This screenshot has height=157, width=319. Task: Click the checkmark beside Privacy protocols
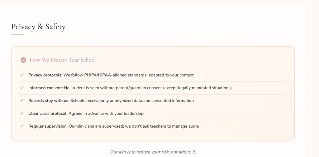point(22,75)
